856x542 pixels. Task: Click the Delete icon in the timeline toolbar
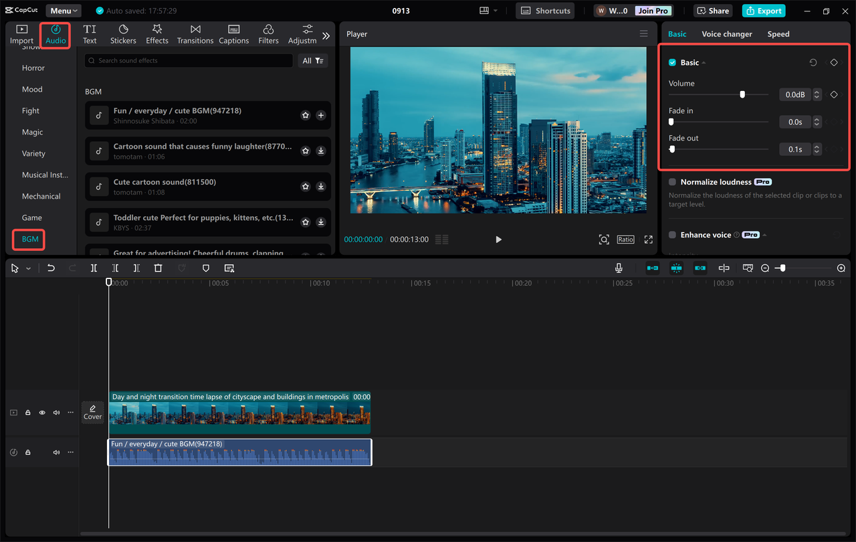pyautogui.click(x=158, y=268)
